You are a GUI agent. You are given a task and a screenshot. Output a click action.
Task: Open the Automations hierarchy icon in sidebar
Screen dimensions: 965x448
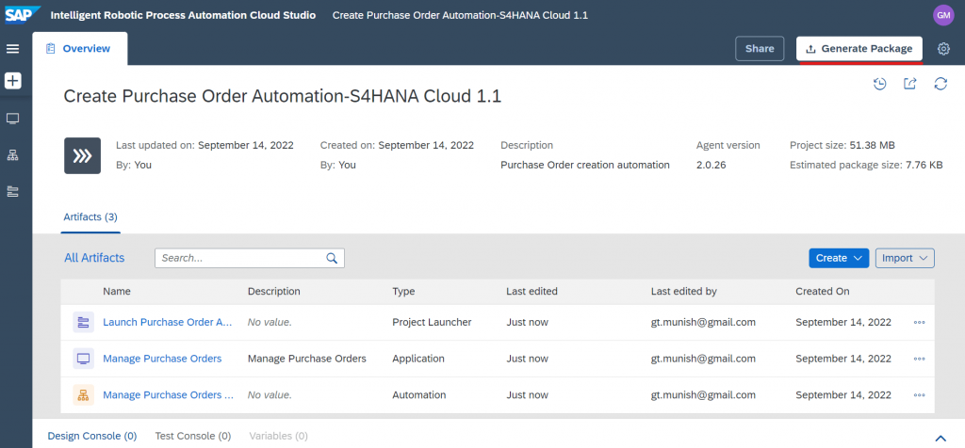[12, 155]
